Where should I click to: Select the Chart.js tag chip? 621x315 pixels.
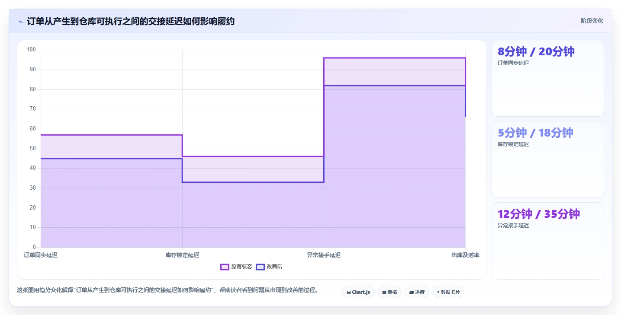point(358,292)
